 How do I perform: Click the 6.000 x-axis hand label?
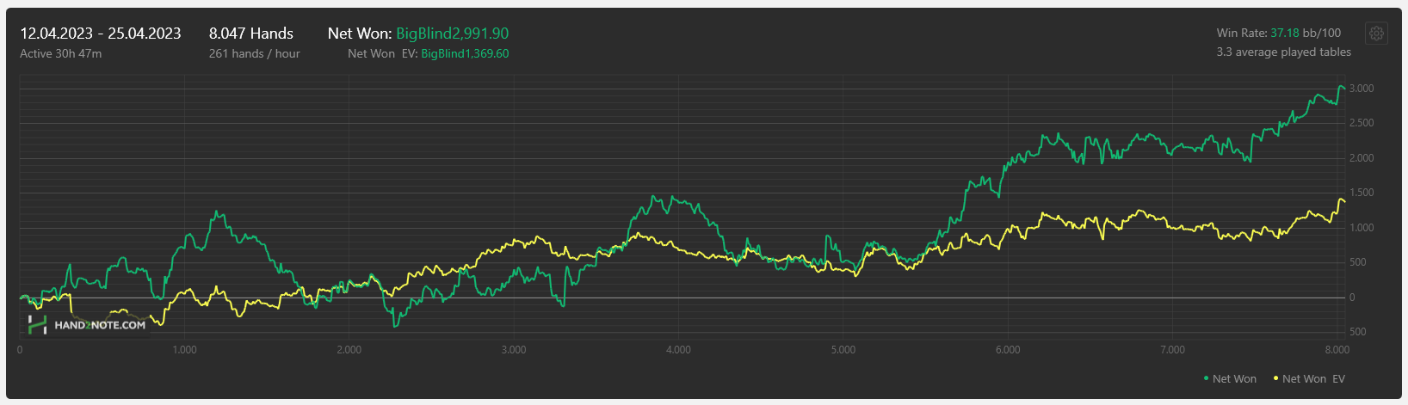click(1008, 350)
